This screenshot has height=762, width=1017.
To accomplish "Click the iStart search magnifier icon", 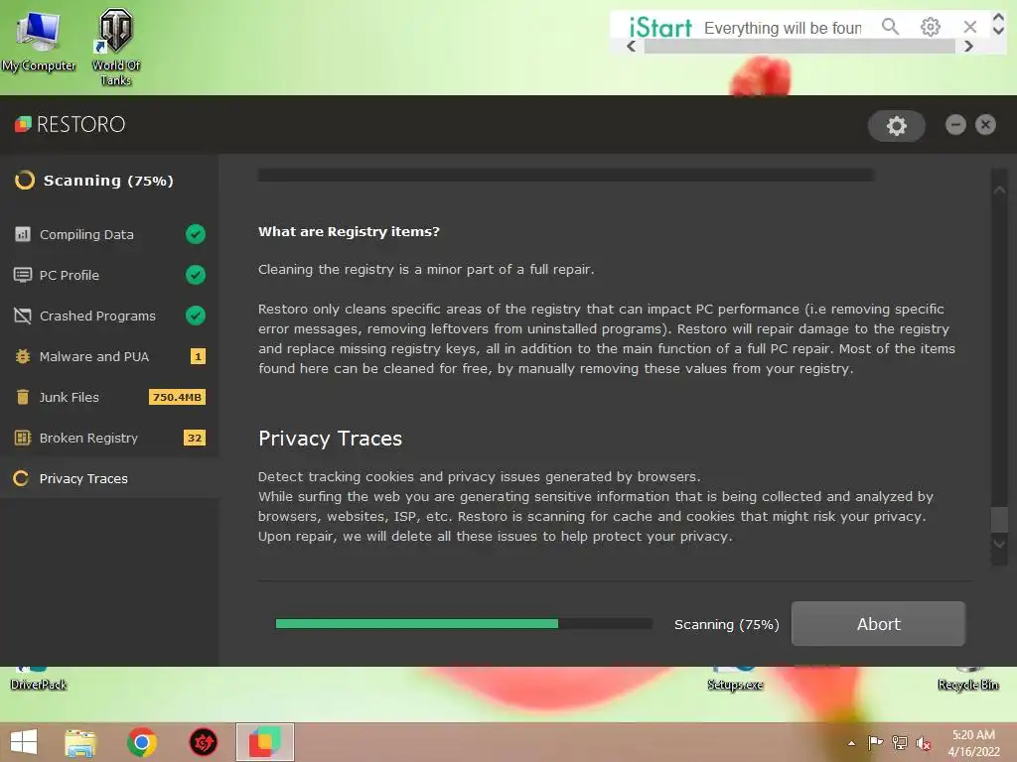I will pos(891,27).
